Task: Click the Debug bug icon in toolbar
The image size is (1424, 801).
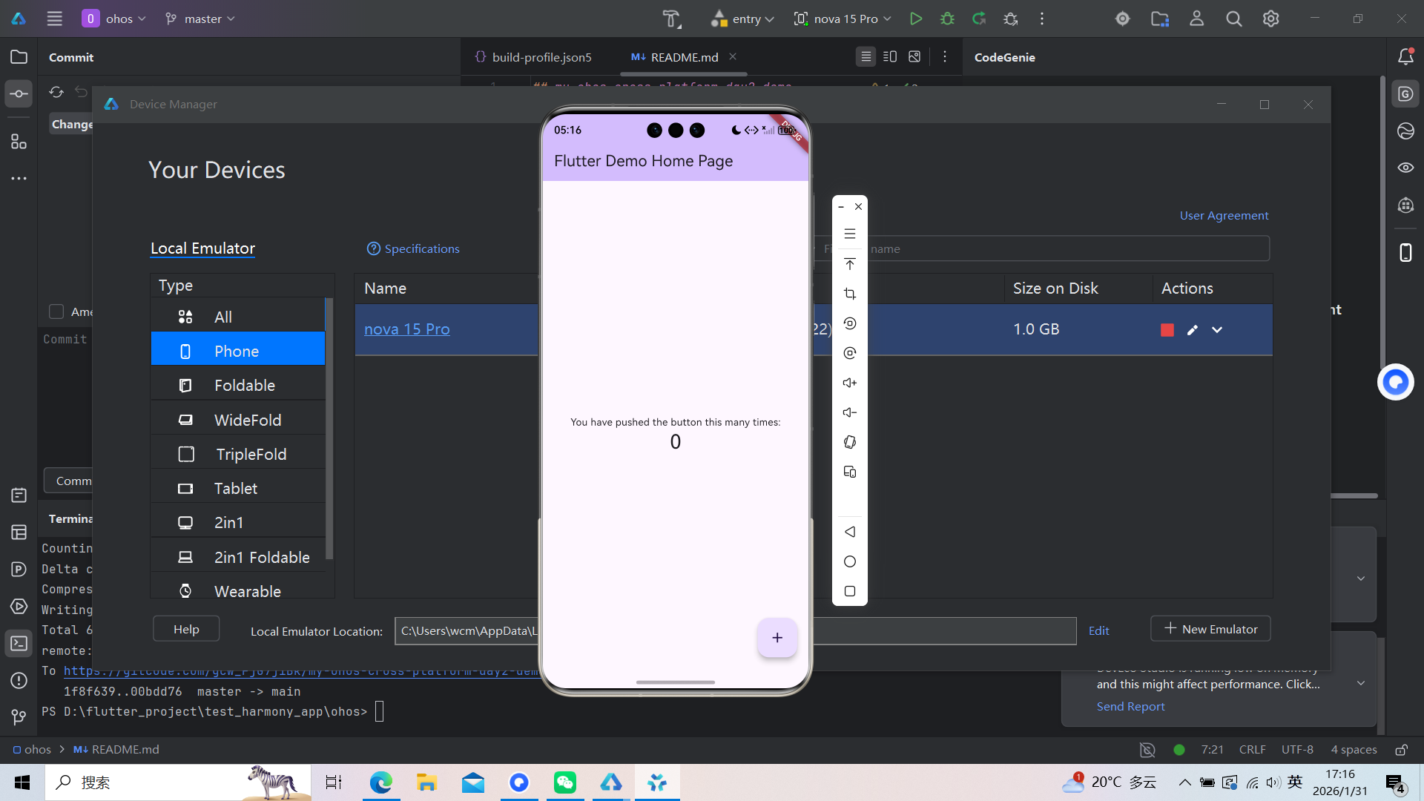Action: pyautogui.click(x=947, y=19)
